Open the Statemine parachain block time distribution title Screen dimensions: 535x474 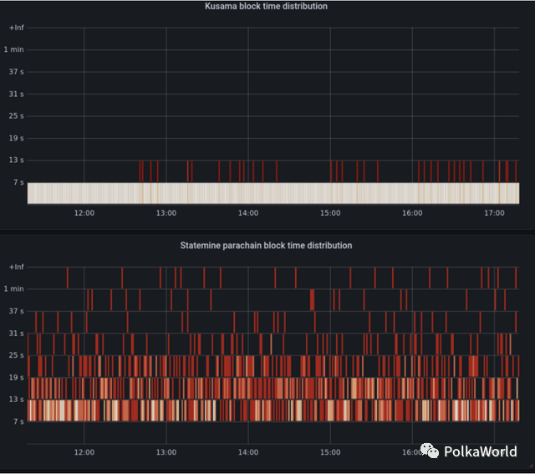pyautogui.click(x=266, y=246)
